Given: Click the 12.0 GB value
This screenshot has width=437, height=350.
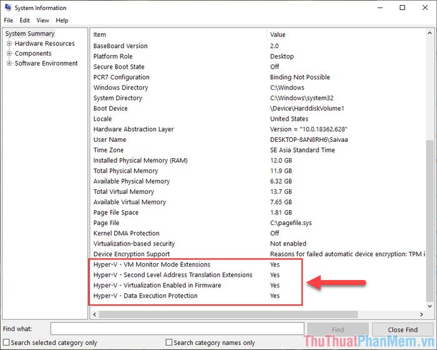Looking at the screenshot, I should pos(281,160).
